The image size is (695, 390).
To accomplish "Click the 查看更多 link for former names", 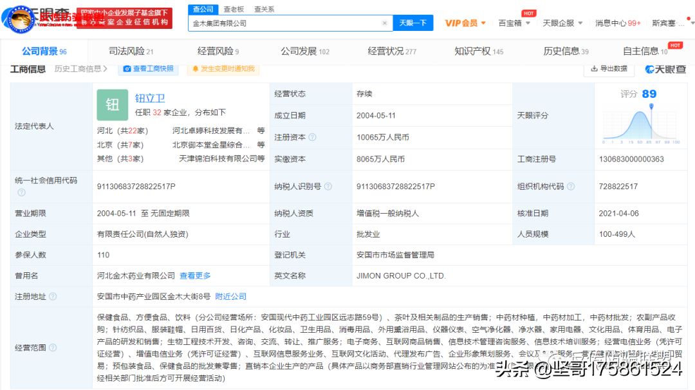I will [195, 275].
